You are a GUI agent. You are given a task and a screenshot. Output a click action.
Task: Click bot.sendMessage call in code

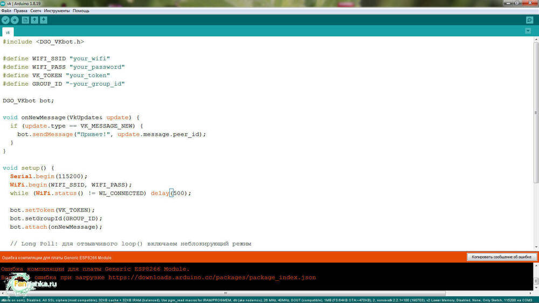click(45, 134)
